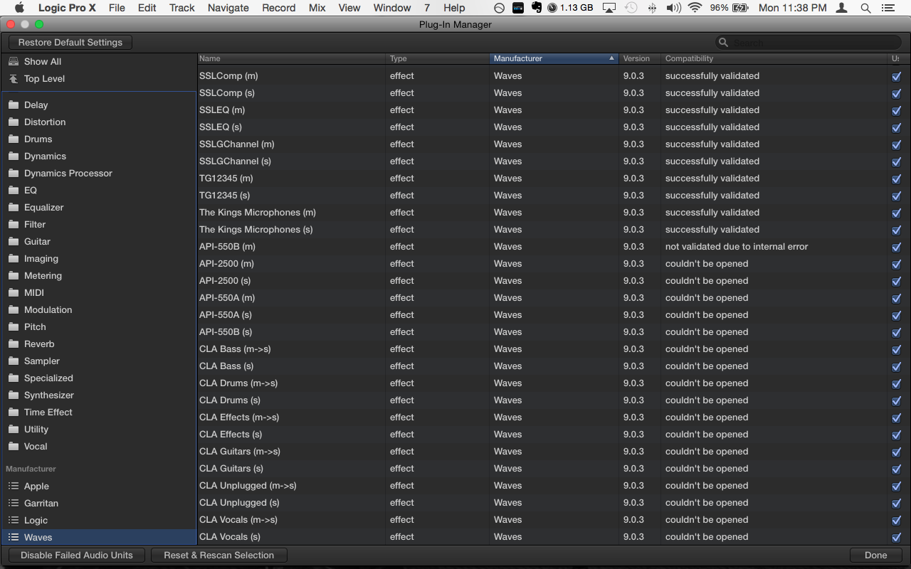Select the Utility category in sidebar

99,429
